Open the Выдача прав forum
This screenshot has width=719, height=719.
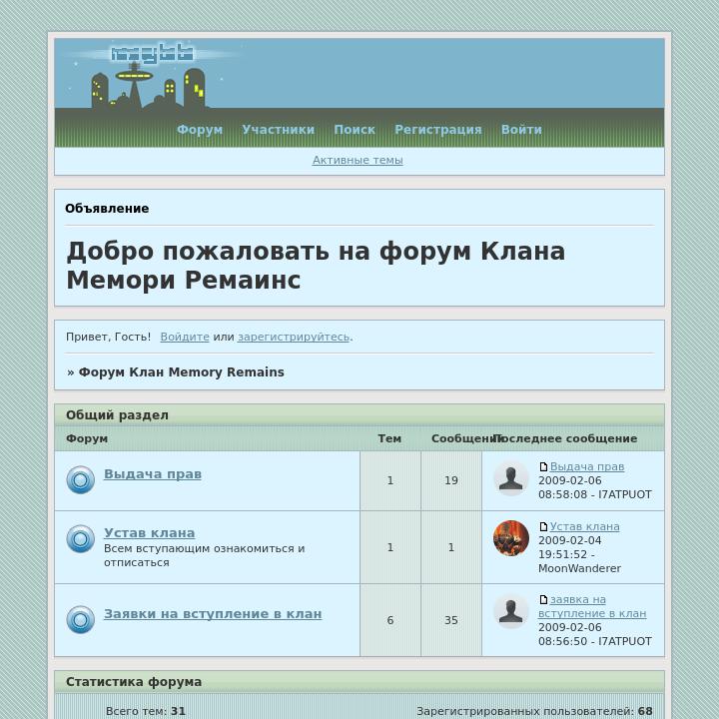point(153,473)
